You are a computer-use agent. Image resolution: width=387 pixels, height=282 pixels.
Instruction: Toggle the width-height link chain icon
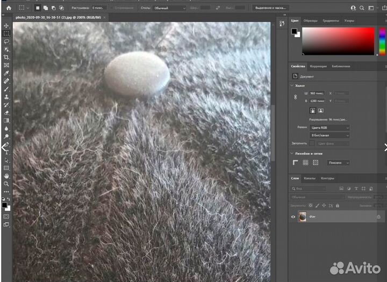(295, 97)
